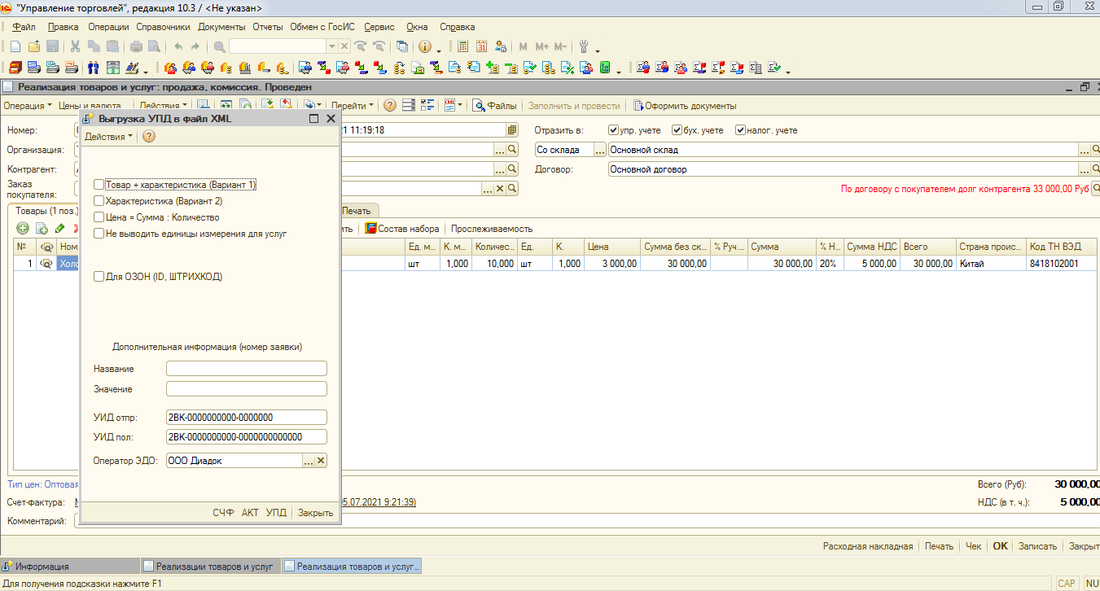The height and width of the screenshot is (591, 1100).
Task: Open the Операция dropdown menu
Action: click(x=27, y=105)
